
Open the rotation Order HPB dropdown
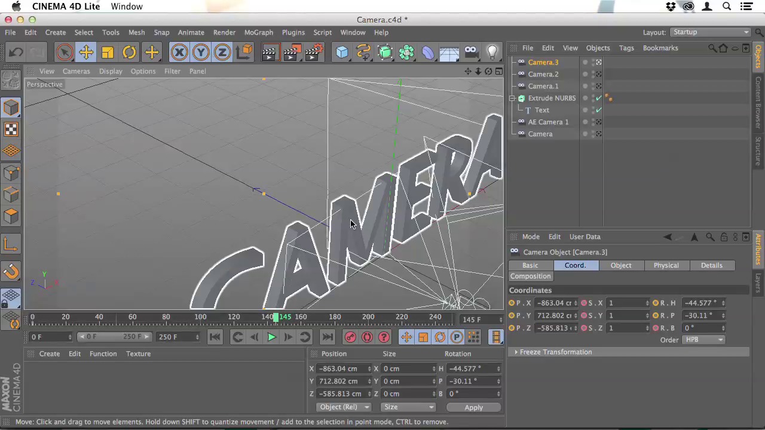[x=703, y=340]
